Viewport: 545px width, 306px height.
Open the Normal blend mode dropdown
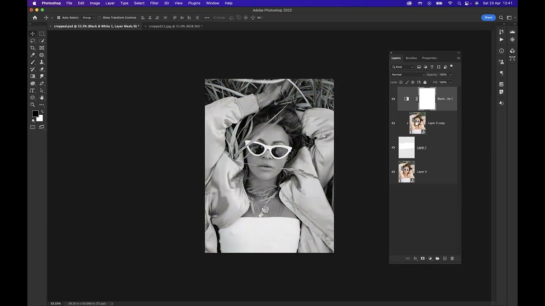408,74
